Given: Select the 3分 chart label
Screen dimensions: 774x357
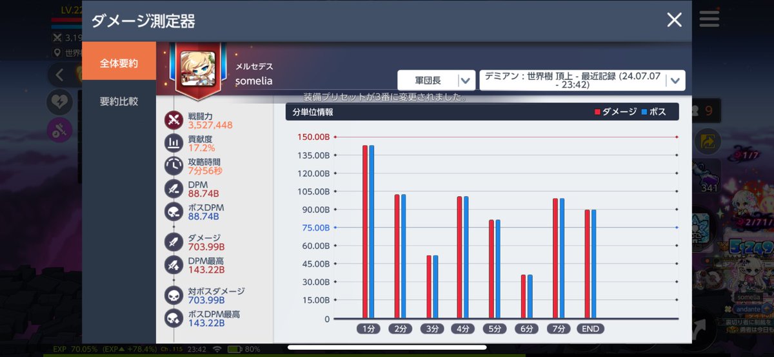Looking at the screenshot, I should 431,329.
